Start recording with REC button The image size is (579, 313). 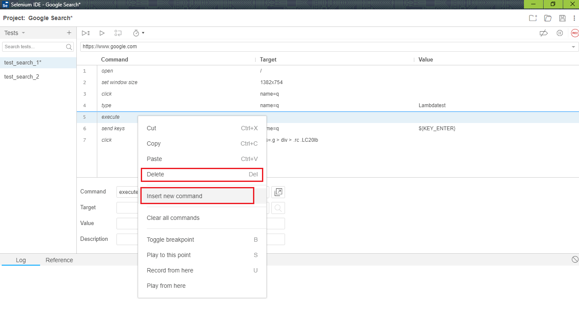[x=575, y=33]
